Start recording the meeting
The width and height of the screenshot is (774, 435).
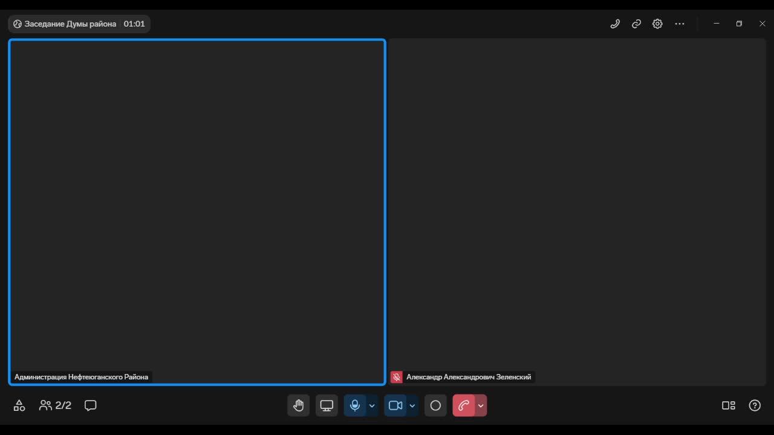435,405
